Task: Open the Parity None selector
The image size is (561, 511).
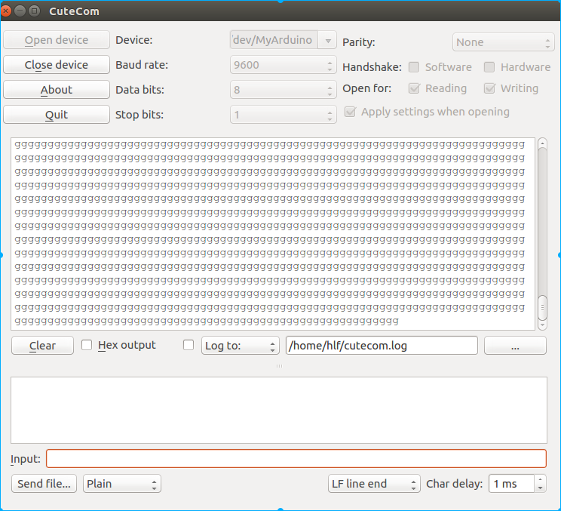Action: tap(504, 42)
